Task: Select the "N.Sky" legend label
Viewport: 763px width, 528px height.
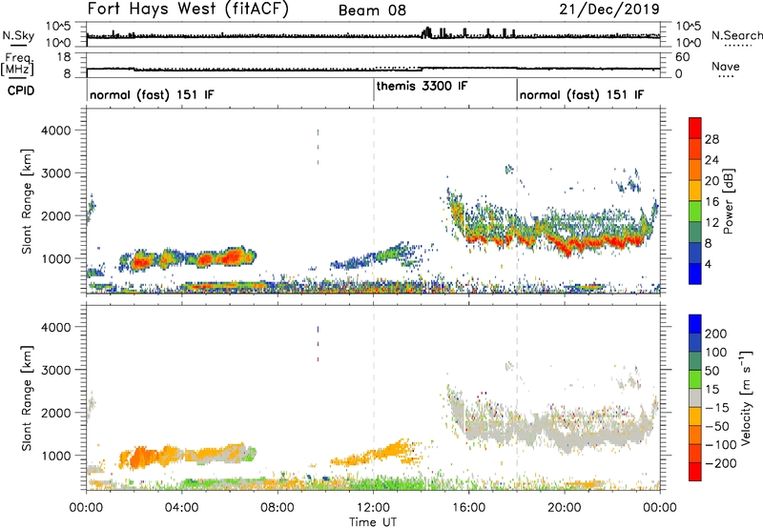Action: [18, 35]
